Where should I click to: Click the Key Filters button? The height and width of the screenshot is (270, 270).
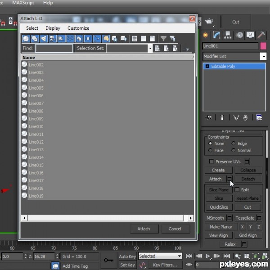pyautogui.click(x=165, y=265)
